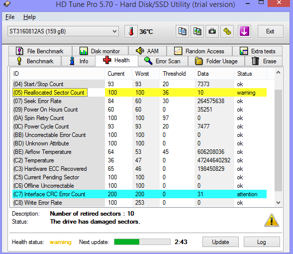Switch to the Error Scan tab
The image size is (293, 254).
pyautogui.click(x=163, y=61)
